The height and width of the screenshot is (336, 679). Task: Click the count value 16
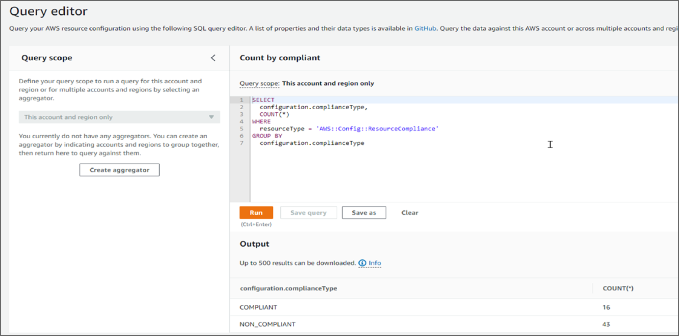606,307
